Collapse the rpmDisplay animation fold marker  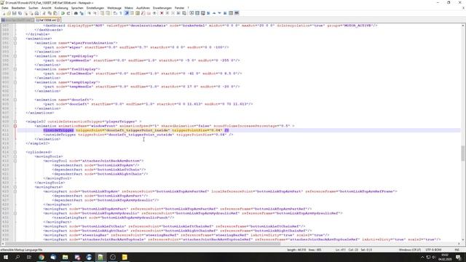click(15, 56)
